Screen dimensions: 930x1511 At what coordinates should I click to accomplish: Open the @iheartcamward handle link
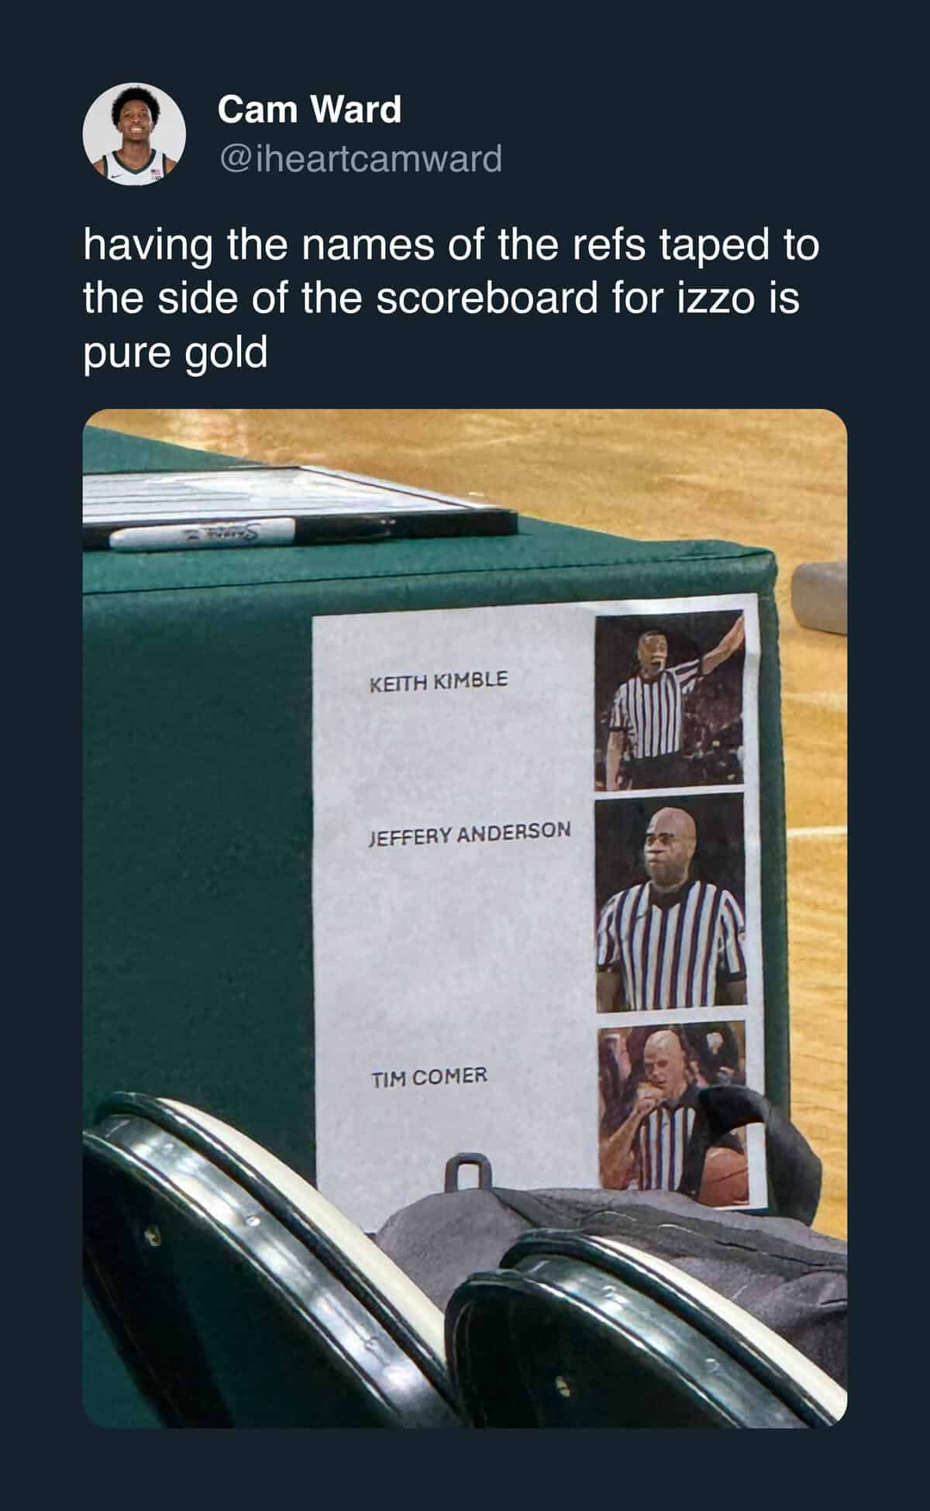360,159
